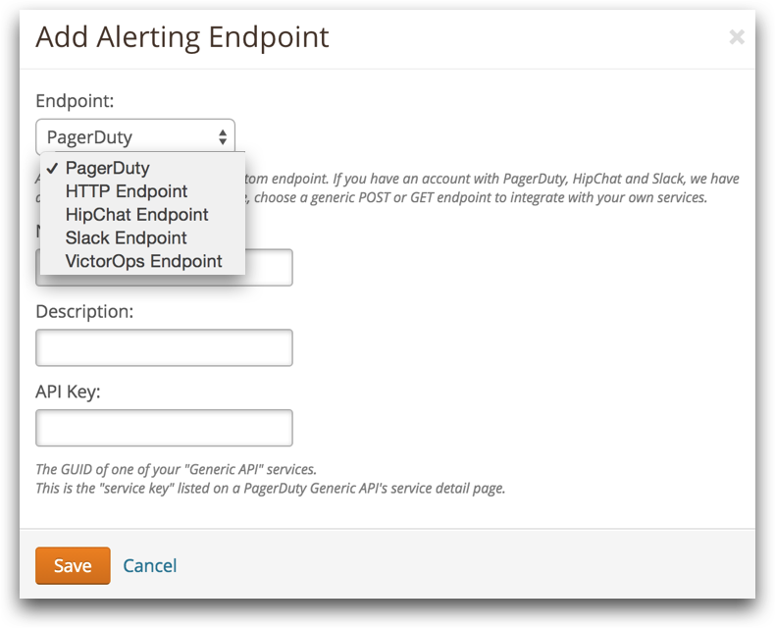Close the Add Alerting Endpoint dialog
Viewport: 775px width, 628px height.
coord(737,37)
